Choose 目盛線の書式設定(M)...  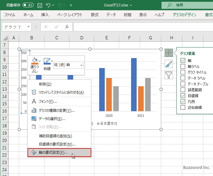click(x=59, y=144)
